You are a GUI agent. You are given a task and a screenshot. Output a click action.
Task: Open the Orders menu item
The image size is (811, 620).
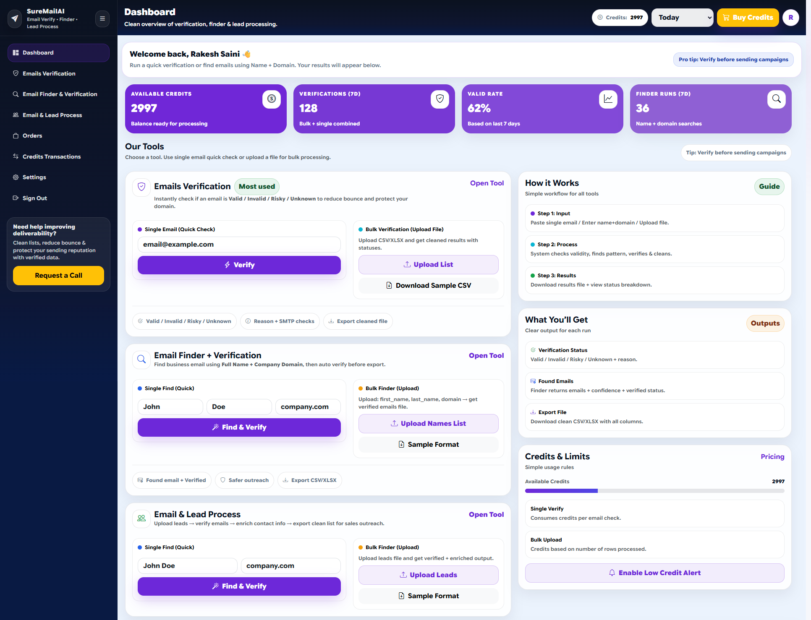(58, 136)
